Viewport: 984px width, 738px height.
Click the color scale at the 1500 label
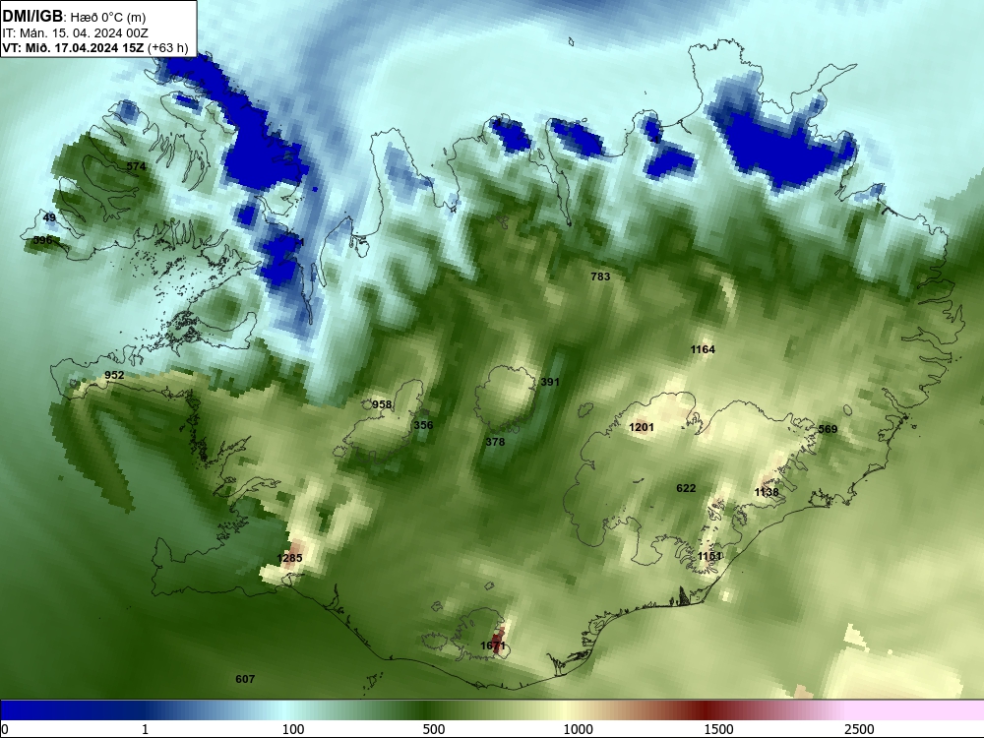pos(718,729)
